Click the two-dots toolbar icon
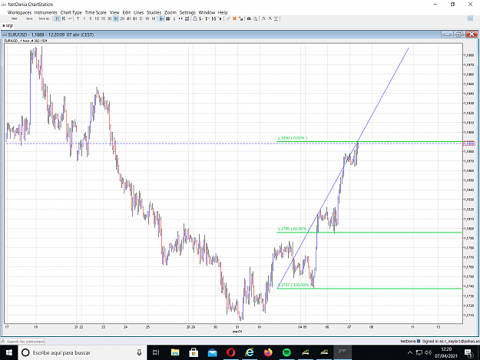Screen dimensions: 480x360 point(180,18)
